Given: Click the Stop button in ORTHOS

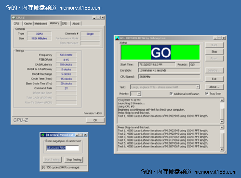Looking at the screenshot, I should pyautogui.click(x=214, y=51).
